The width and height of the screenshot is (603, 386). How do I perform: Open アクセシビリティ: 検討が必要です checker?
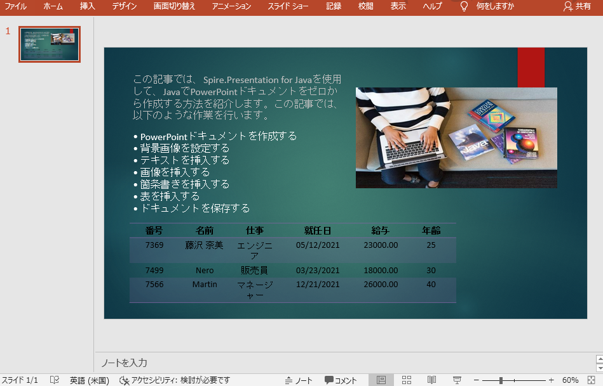point(175,380)
